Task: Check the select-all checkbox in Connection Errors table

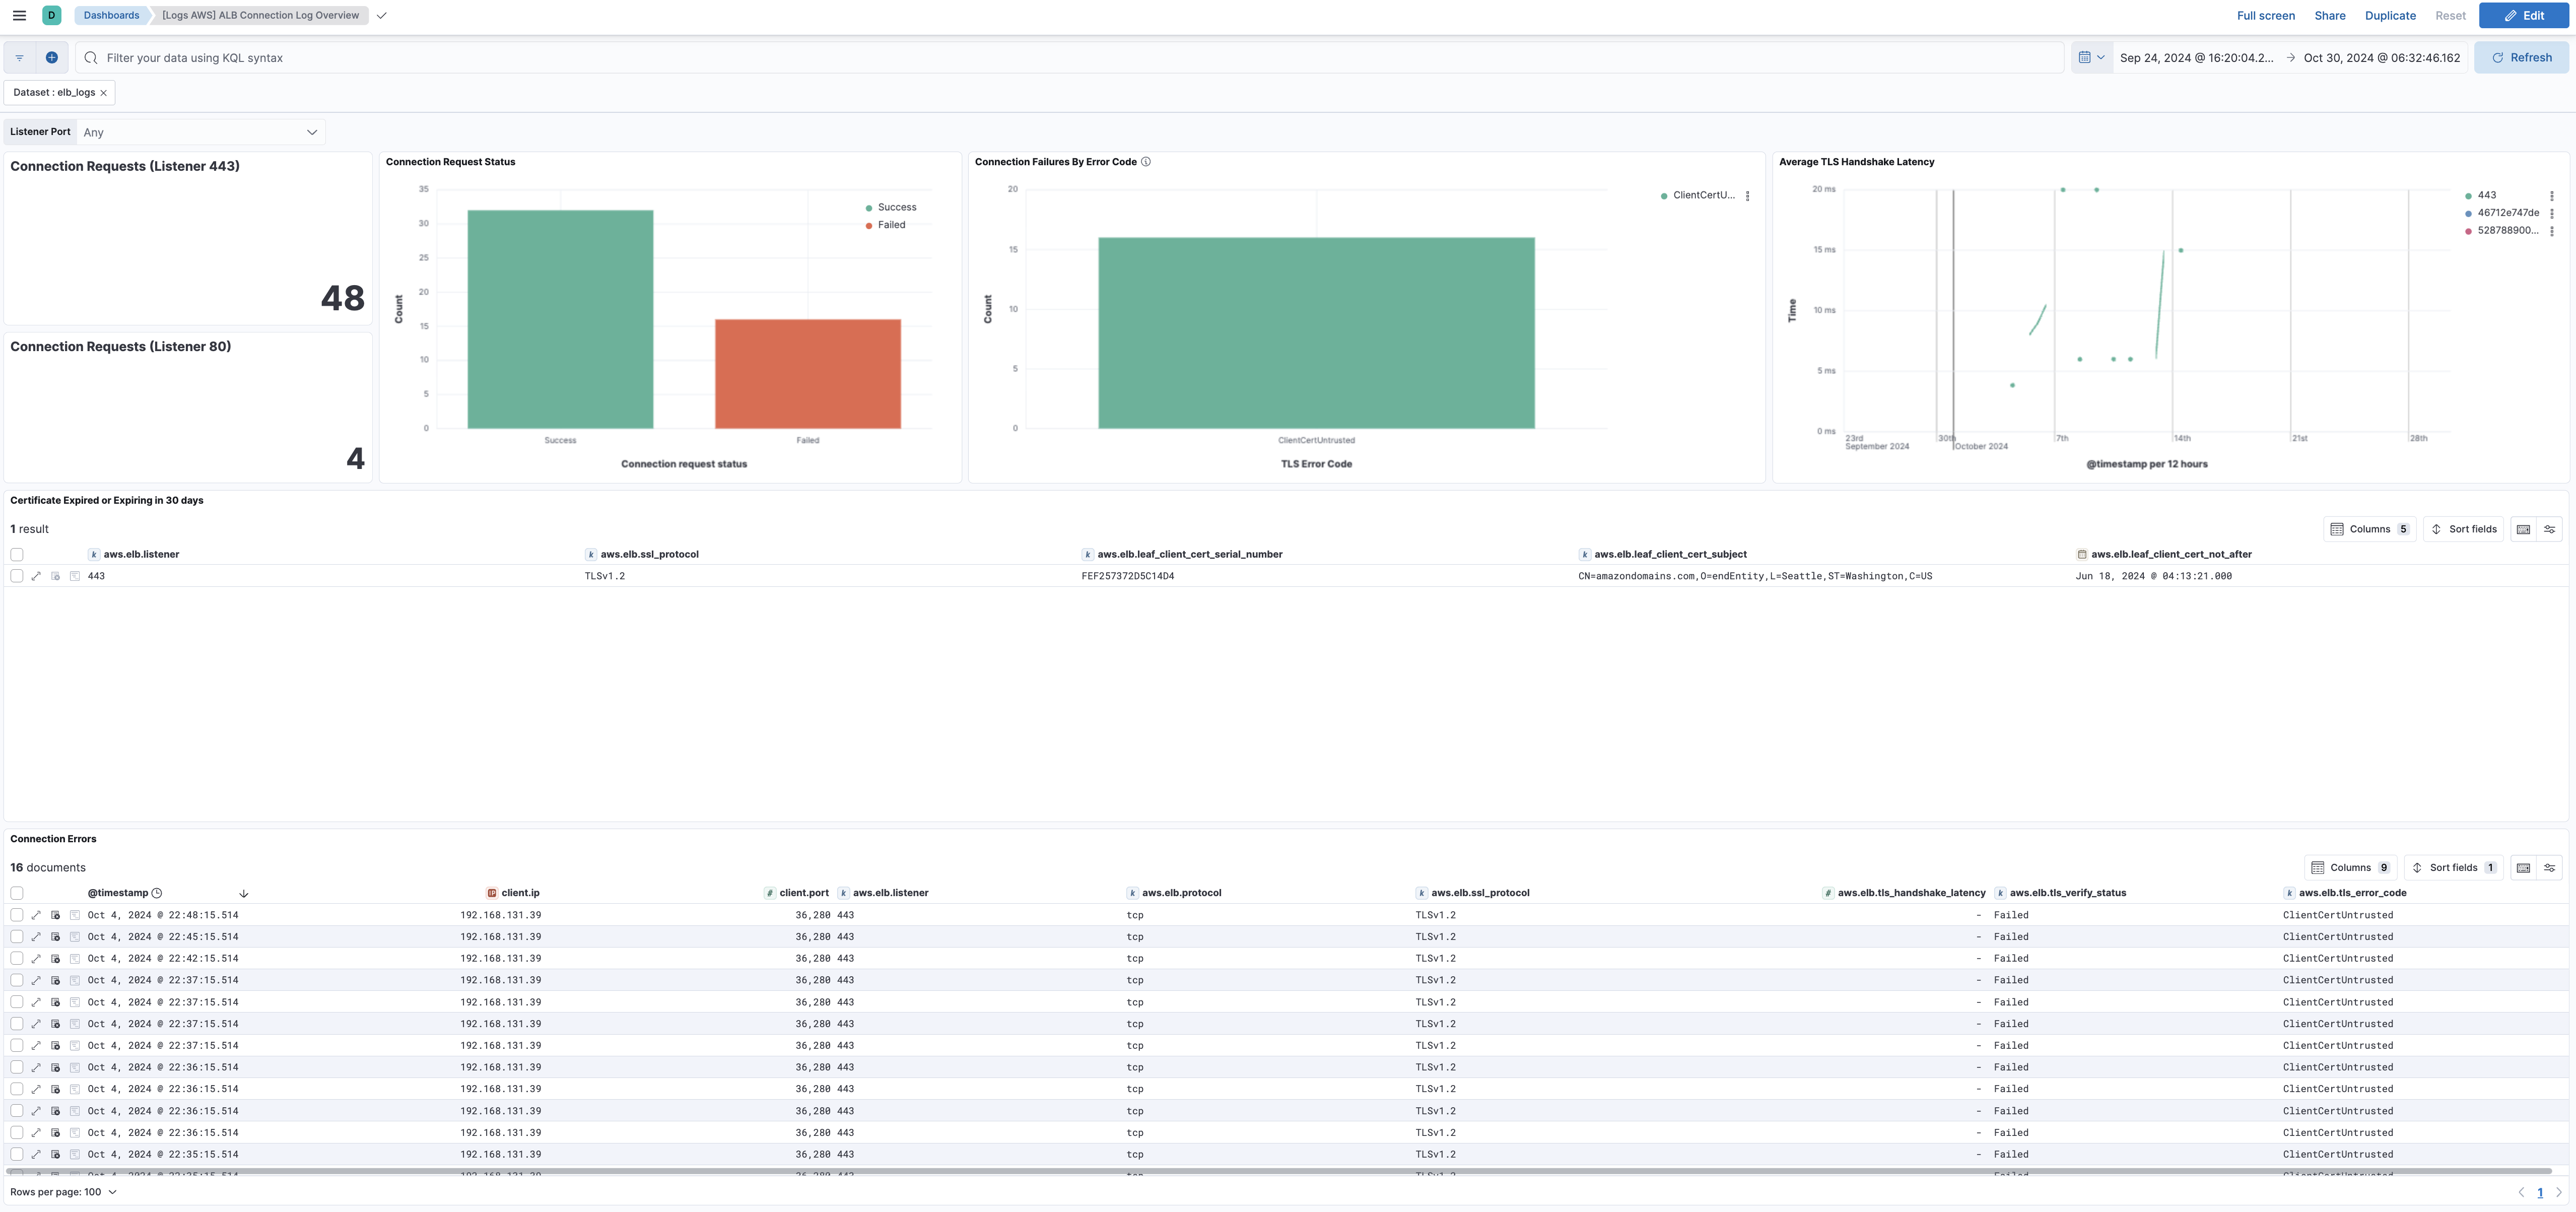Action: (x=16, y=893)
